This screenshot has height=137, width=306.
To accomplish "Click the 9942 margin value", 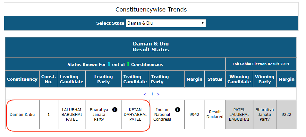I will tap(194, 114).
